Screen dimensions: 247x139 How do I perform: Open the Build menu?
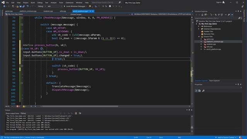pos(32,3)
